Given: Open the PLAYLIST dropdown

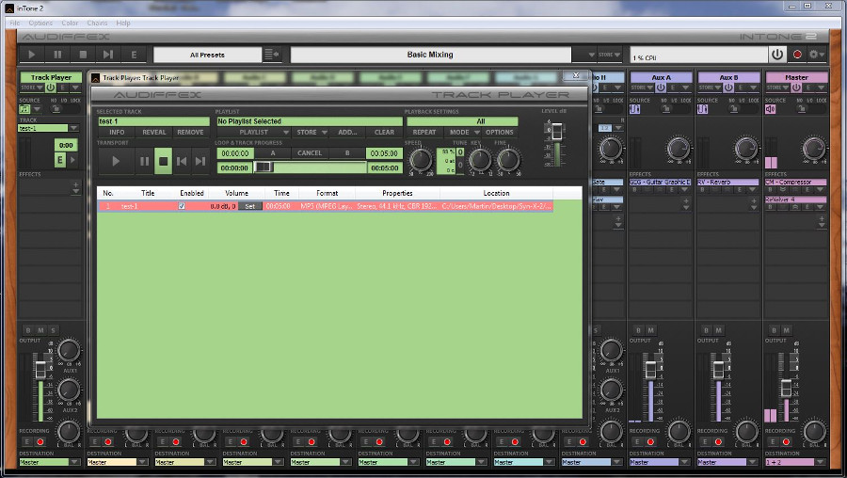Looking at the screenshot, I should 254,133.
